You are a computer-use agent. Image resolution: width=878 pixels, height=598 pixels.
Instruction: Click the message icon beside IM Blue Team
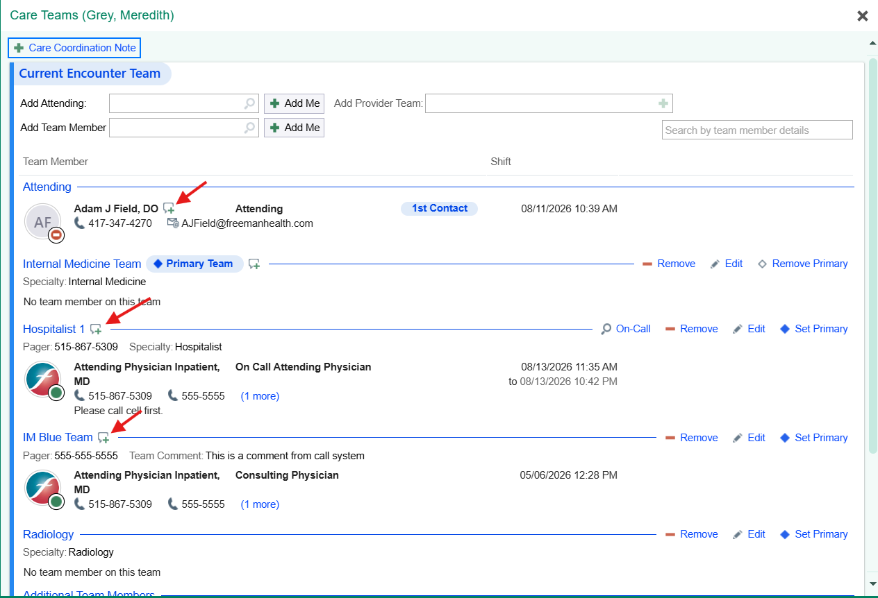pos(103,438)
